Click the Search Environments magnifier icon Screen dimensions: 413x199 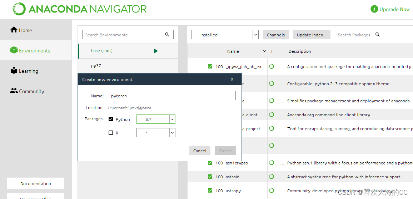tap(167, 35)
